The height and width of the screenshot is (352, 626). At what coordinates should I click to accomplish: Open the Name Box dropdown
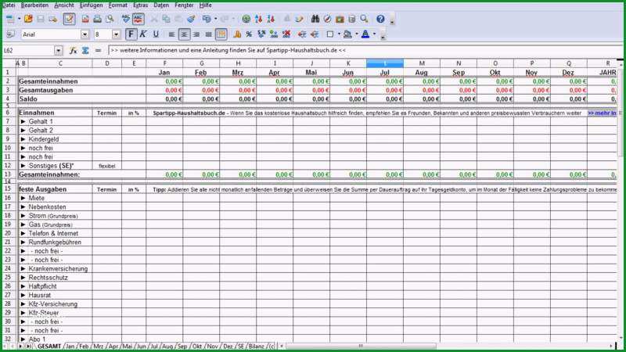58,51
